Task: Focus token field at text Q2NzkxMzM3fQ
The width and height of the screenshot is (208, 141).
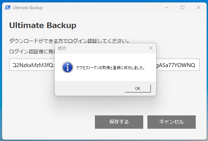Action: click(x=33, y=65)
